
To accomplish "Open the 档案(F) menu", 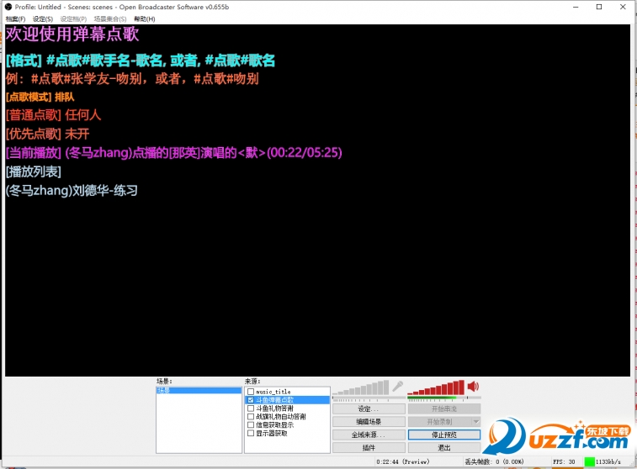I will tap(15, 18).
